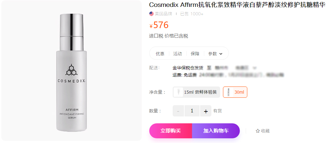Screen dimensions: 336x143
Task: Expand the chevron next to 参数
Action: coord(221,54)
